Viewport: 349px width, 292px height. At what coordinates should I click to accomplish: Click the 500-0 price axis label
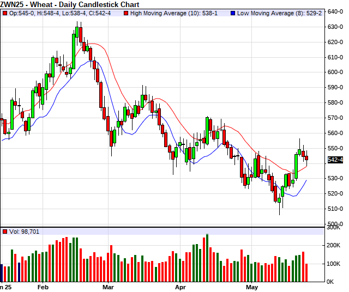[335, 224]
